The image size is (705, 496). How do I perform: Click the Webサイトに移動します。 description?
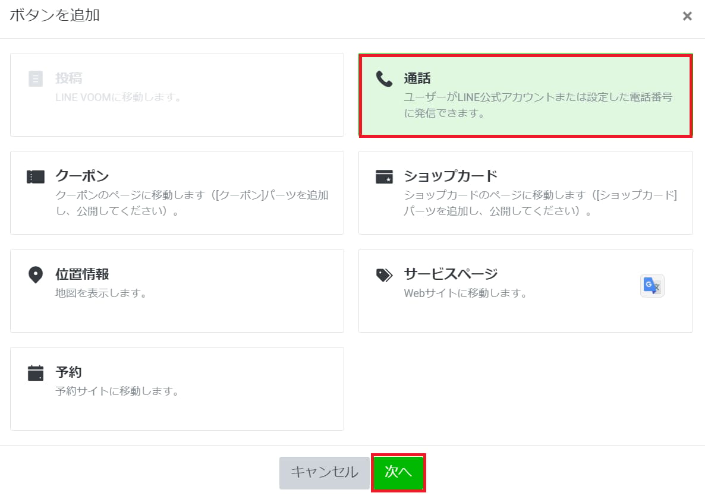[x=466, y=293]
